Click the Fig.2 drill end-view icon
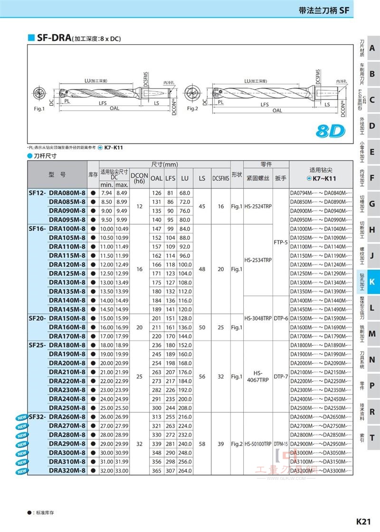380x532 pixels. 192,93
